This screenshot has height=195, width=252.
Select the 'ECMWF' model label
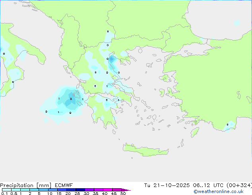click(64, 185)
